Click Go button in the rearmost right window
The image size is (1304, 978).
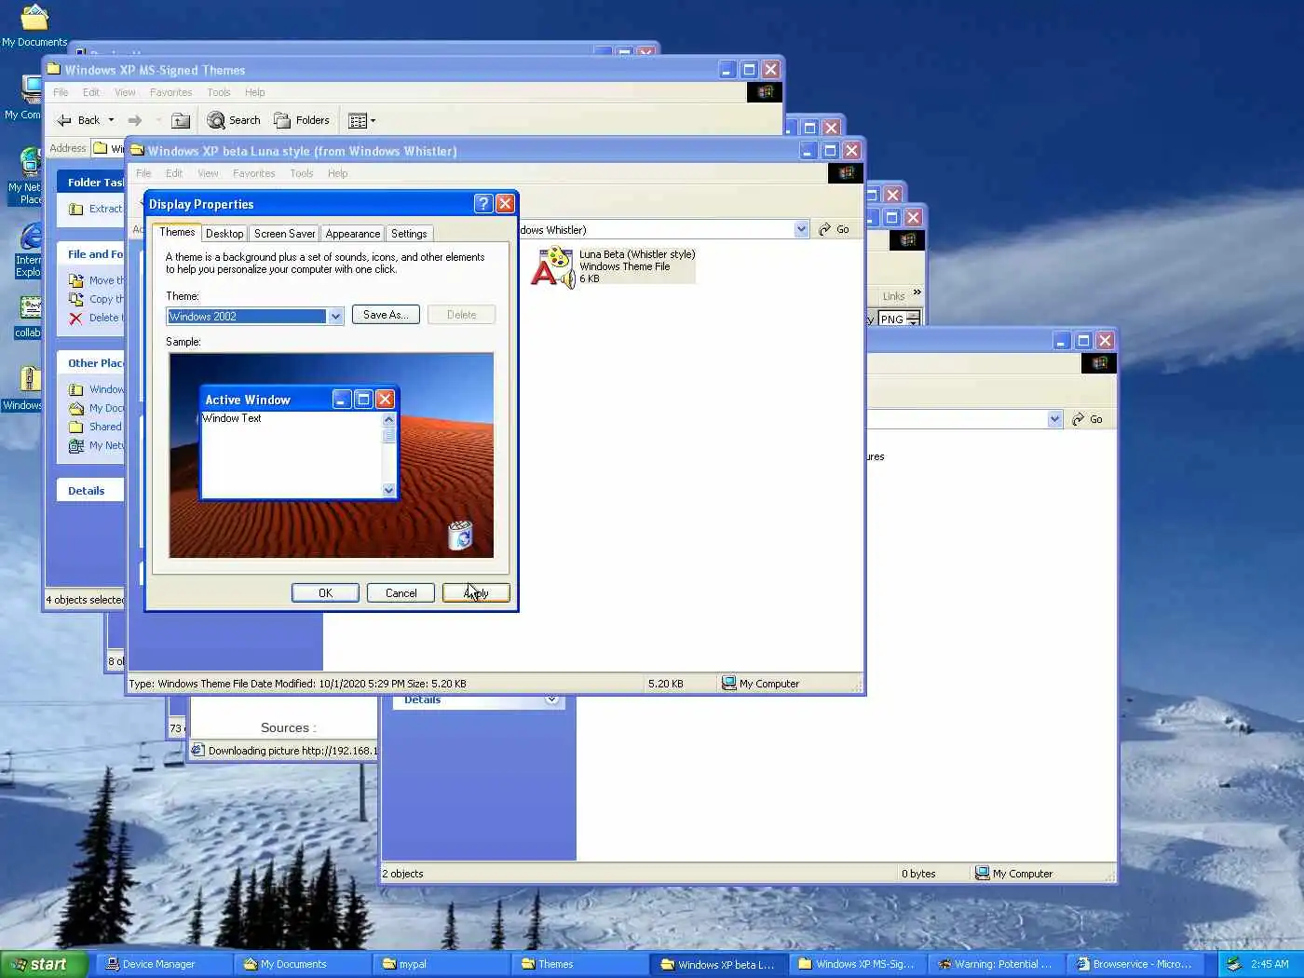[x=1087, y=419]
